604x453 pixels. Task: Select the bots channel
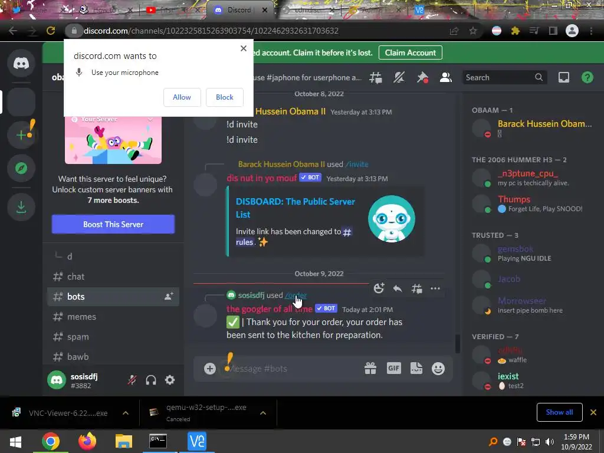click(113, 297)
